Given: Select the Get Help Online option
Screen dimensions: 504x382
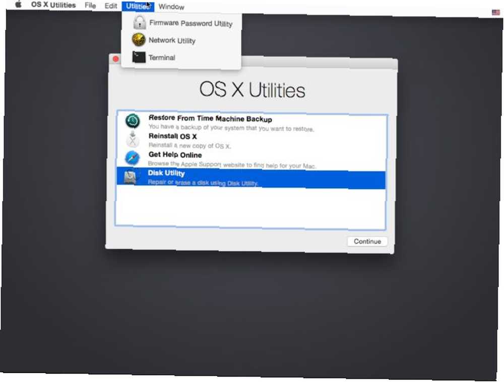Looking at the screenshot, I should (x=251, y=159).
